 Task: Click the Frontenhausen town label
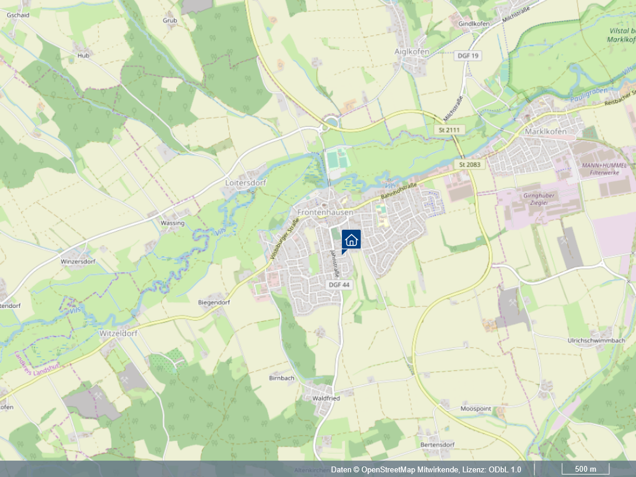click(325, 212)
